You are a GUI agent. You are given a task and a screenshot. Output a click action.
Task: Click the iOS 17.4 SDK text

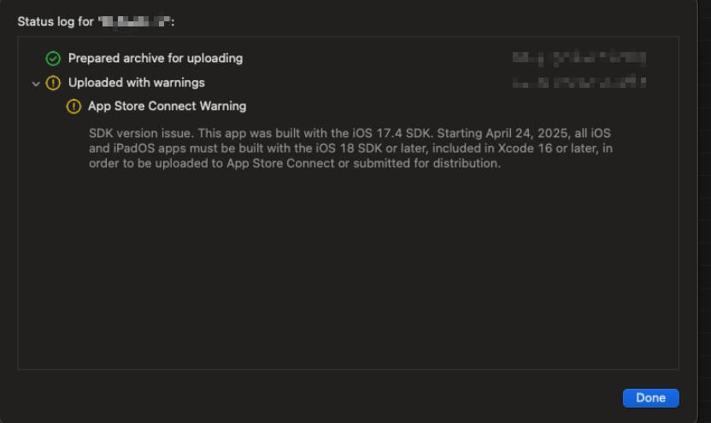[393, 133]
